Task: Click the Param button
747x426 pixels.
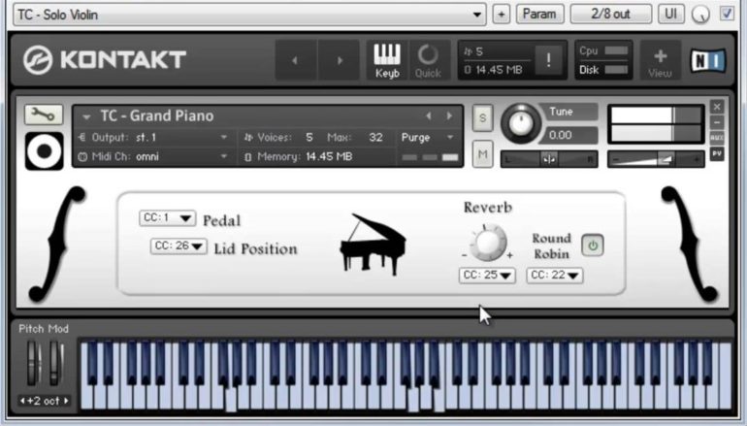Action: tap(540, 14)
